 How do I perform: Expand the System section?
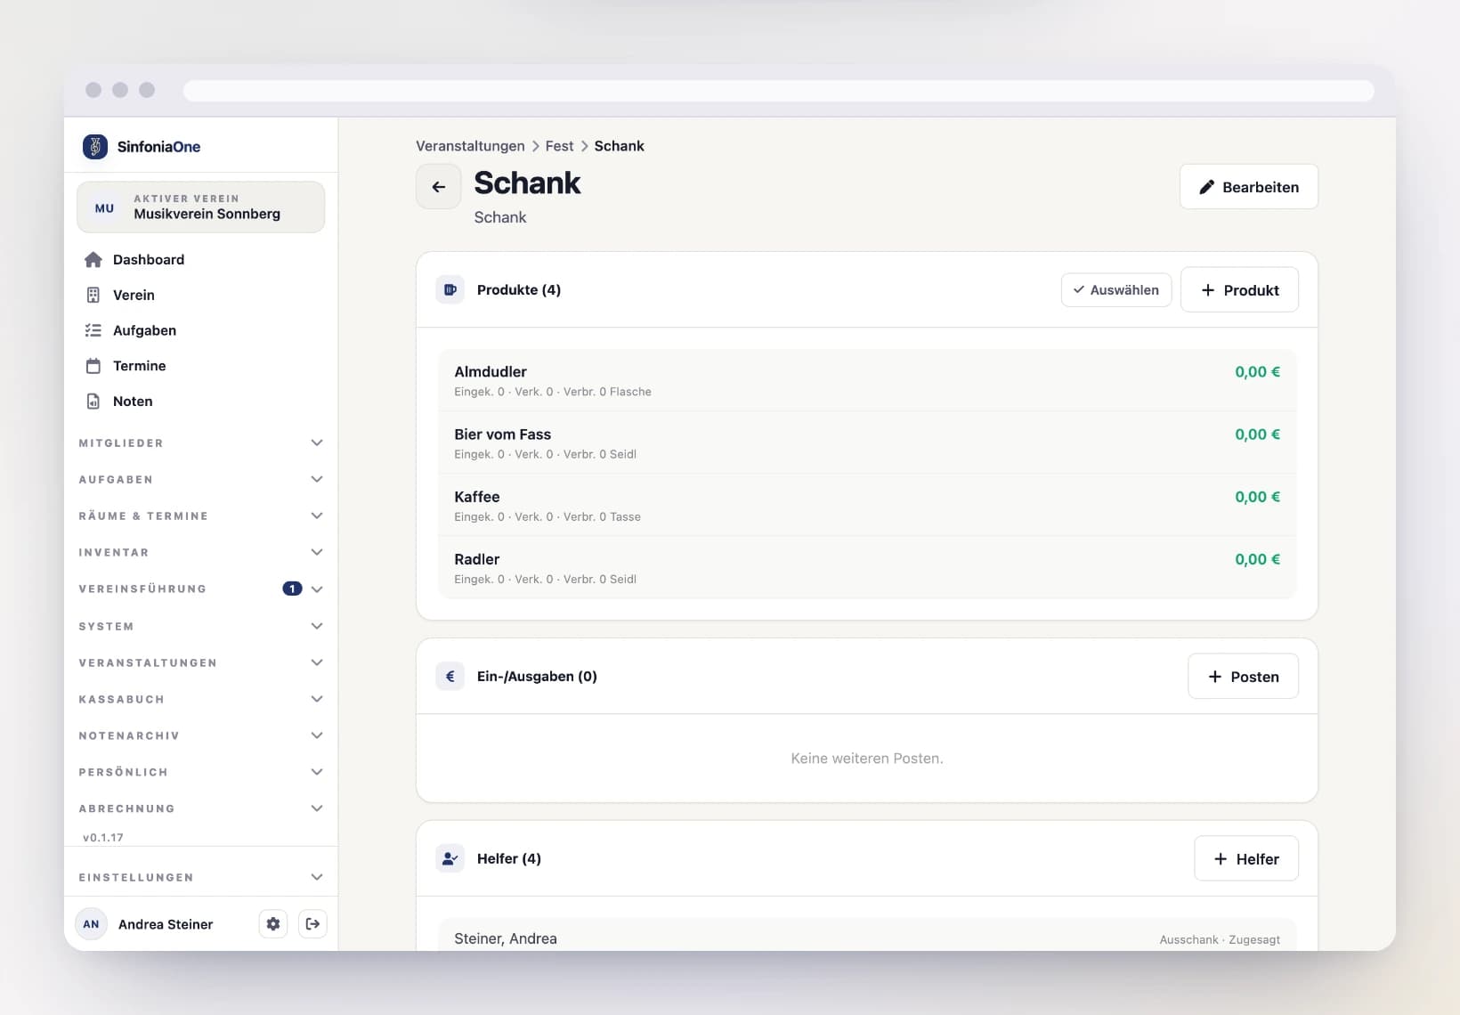click(200, 626)
